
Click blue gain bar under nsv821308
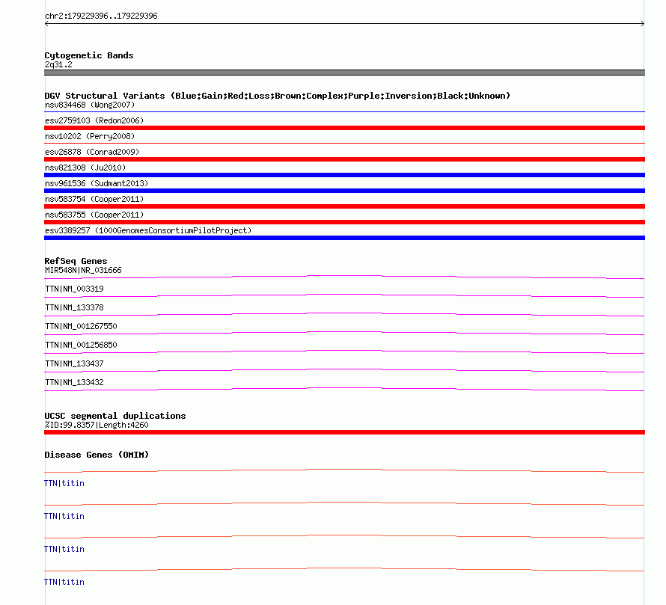pos(344,175)
